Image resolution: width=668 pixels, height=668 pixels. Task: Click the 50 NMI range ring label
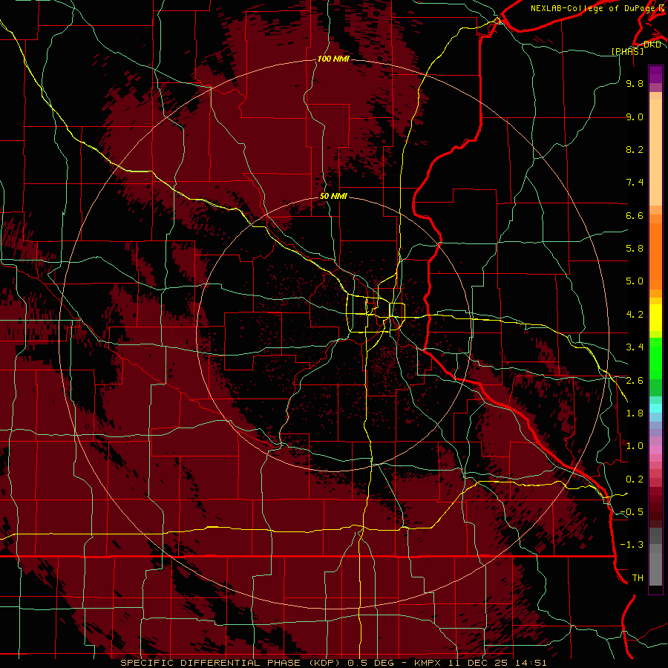pos(333,196)
